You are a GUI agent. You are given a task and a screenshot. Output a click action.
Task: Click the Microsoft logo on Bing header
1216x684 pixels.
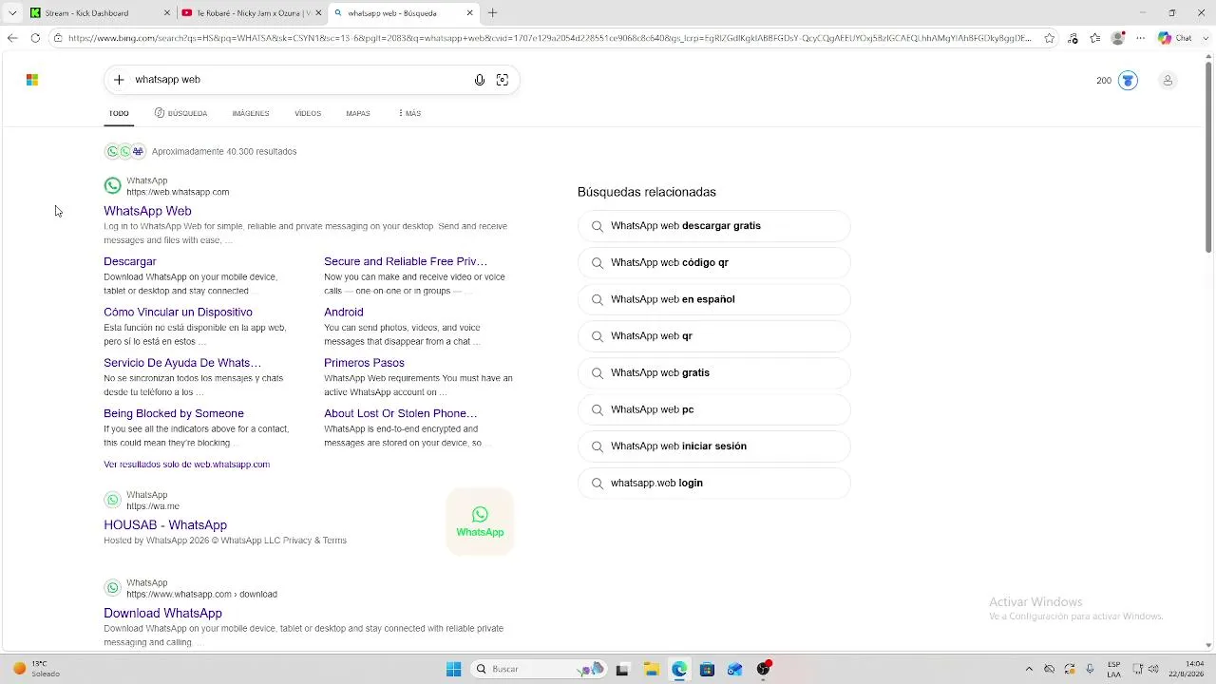coord(32,80)
